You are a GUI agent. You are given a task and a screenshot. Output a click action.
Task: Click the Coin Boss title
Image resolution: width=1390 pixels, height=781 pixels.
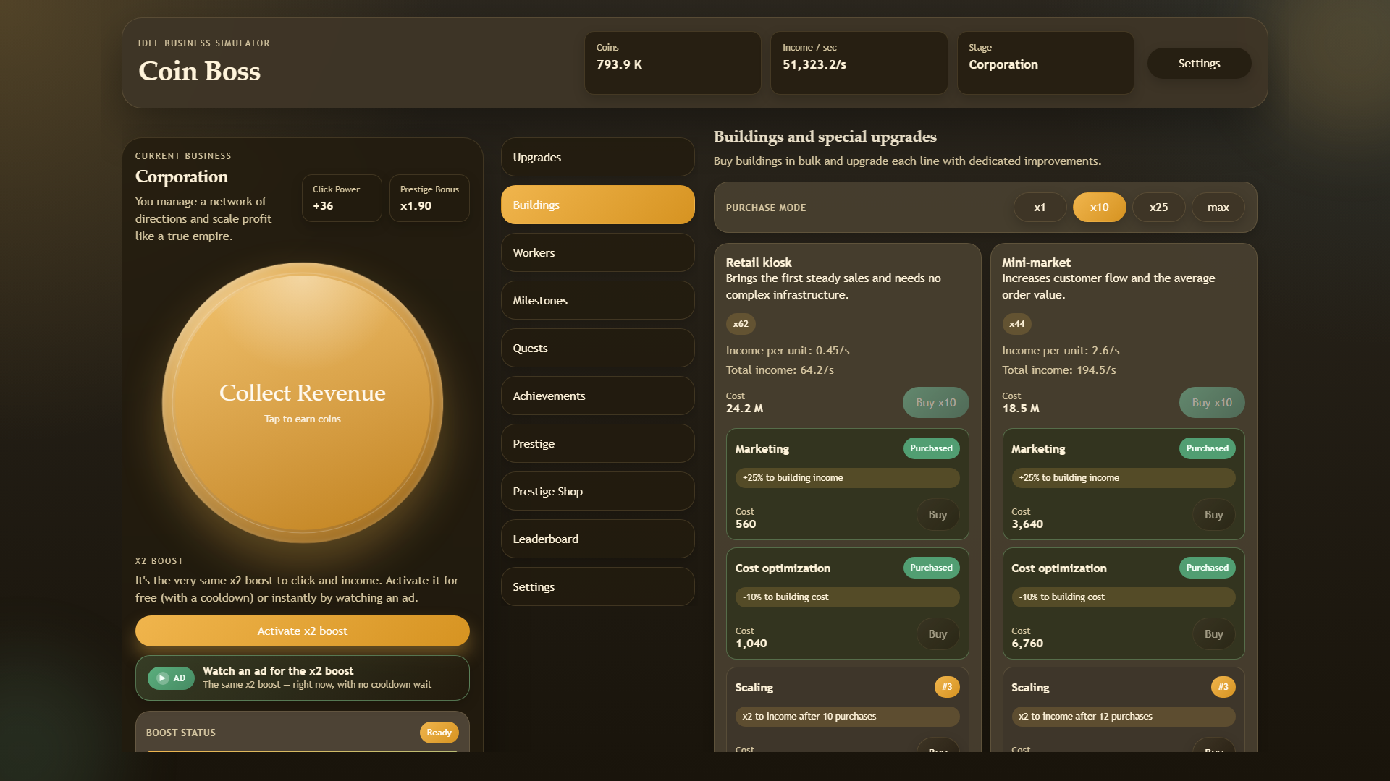(x=199, y=71)
